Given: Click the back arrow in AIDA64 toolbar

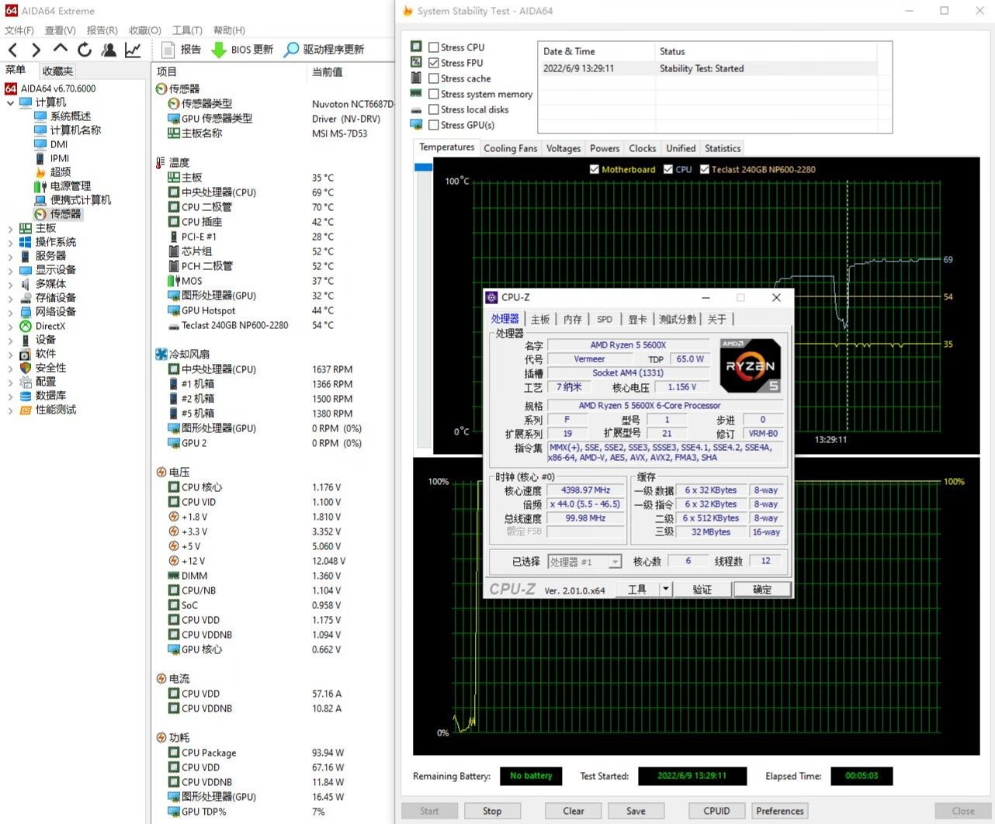Looking at the screenshot, I should point(13,50).
